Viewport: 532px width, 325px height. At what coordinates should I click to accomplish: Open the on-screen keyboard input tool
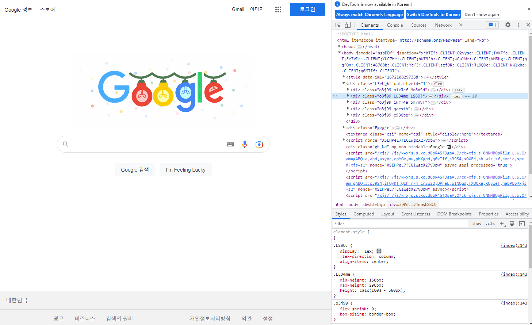[x=230, y=144]
